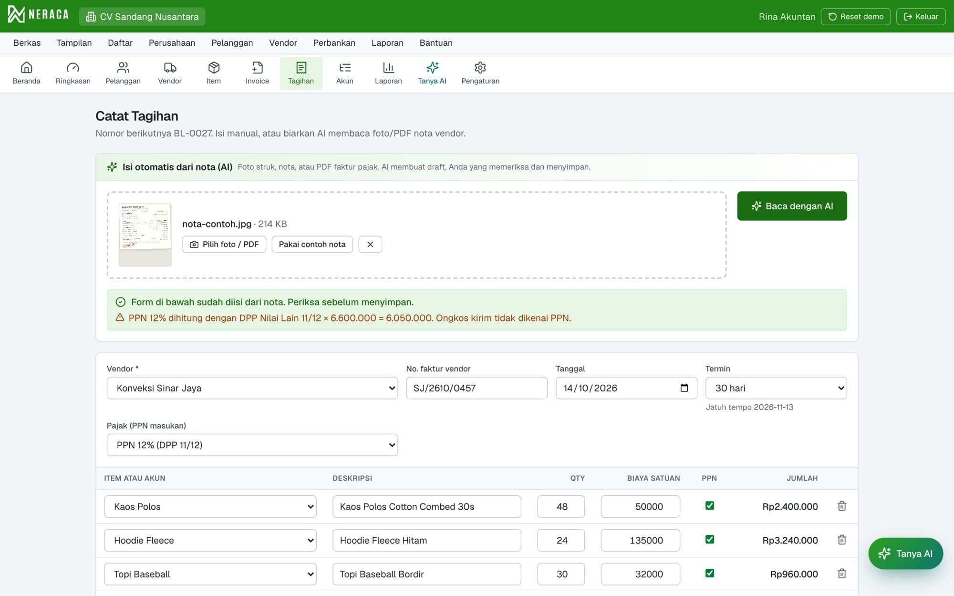The width and height of the screenshot is (954, 596).
Task: Click Reset demo button
Action: pos(856,17)
